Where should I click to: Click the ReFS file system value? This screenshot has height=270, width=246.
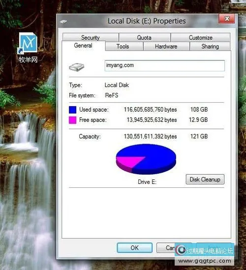point(112,95)
